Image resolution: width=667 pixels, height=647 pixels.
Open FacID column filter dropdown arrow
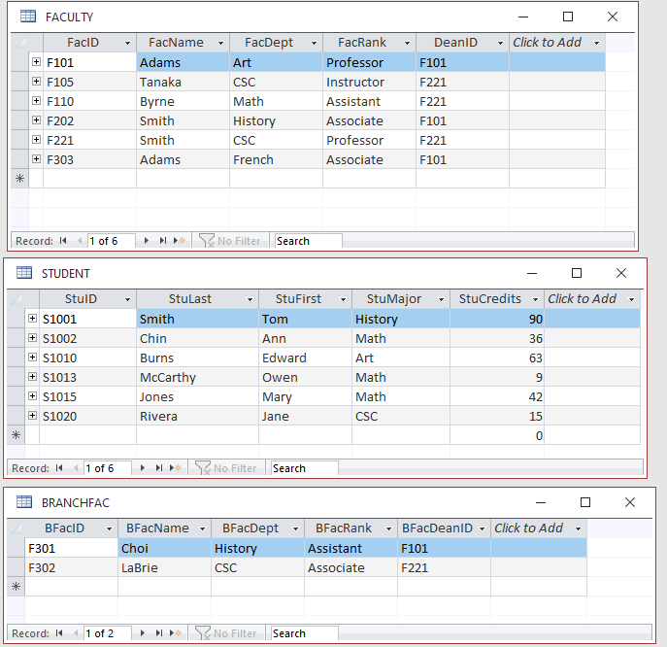127,43
